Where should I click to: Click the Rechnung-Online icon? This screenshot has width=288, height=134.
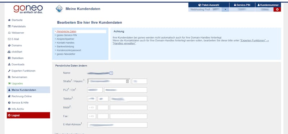coord(9,96)
